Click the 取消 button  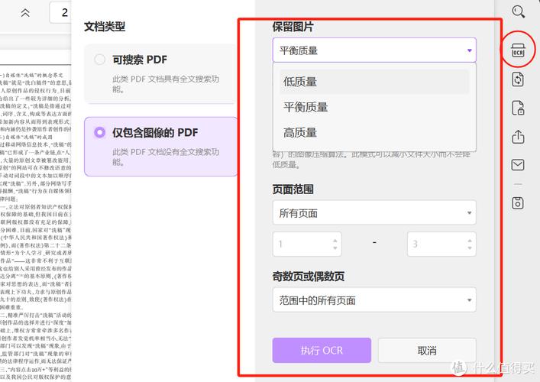[x=427, y=351]
